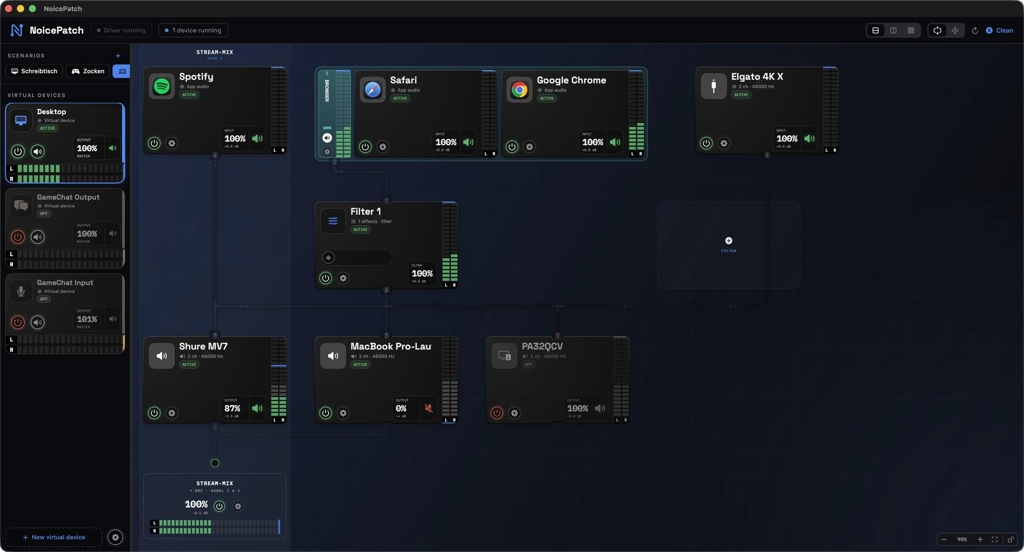Unmute the MacBook Pro output

point(429,408)
